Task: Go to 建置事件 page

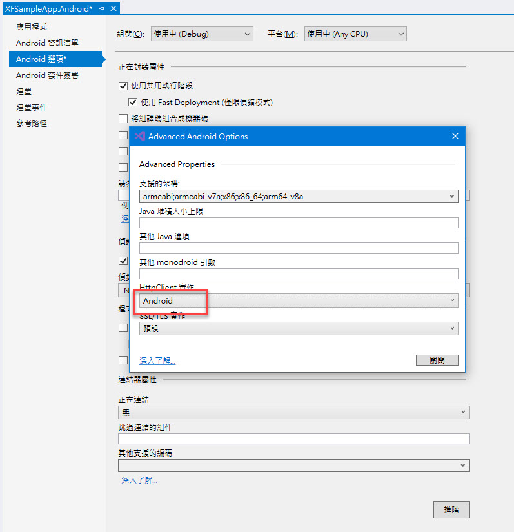Action: coord(32,108)
